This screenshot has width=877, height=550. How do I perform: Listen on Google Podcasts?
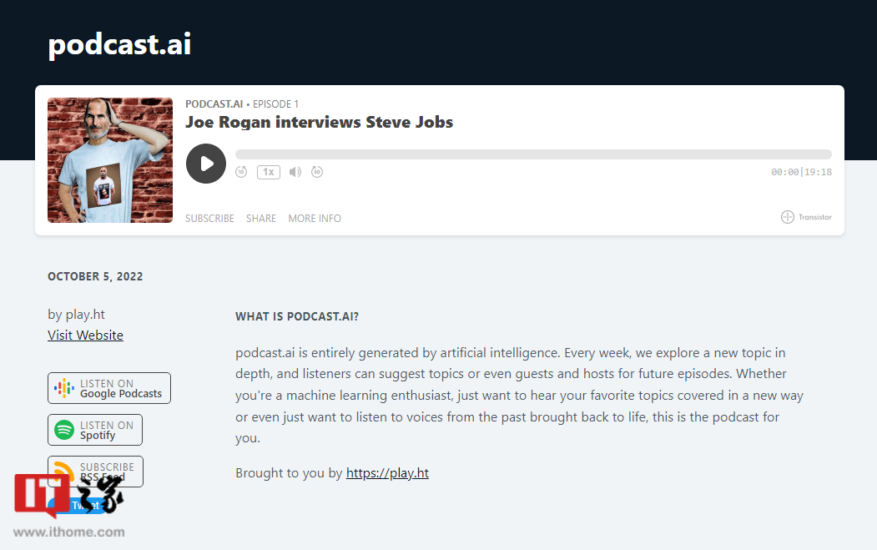(x=109, y=388)
